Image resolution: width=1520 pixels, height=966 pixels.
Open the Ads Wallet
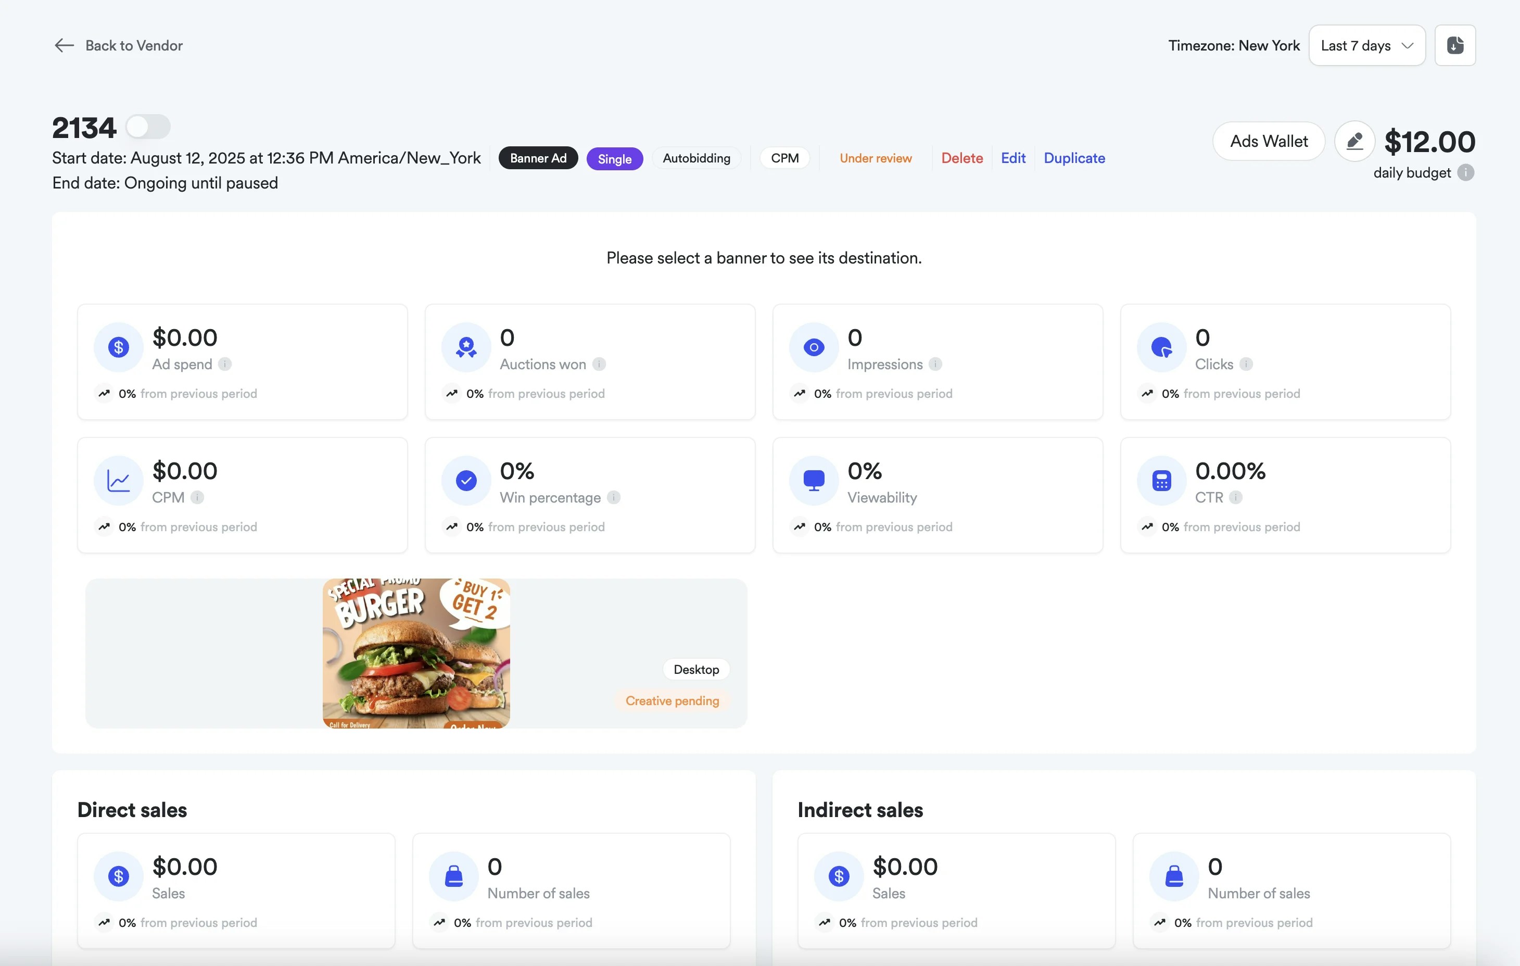click(1268, 141)
